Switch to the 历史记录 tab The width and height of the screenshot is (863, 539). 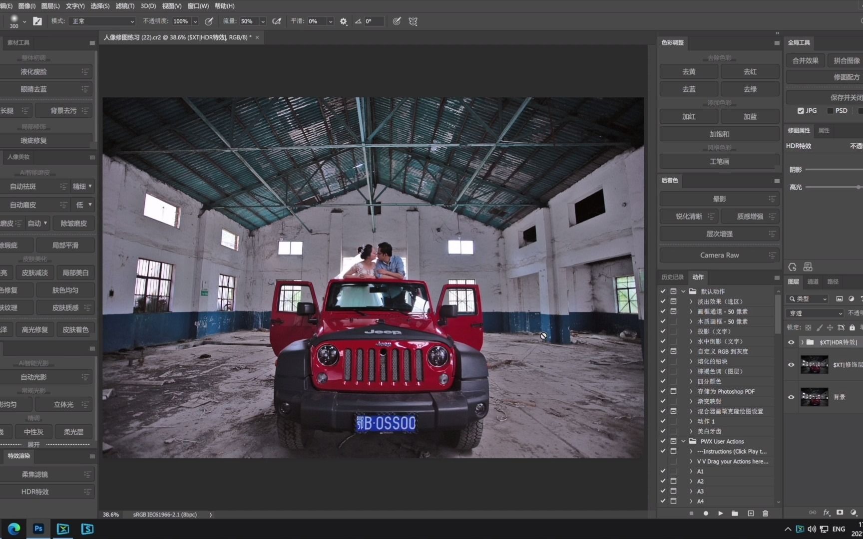[x=672, y=277]
